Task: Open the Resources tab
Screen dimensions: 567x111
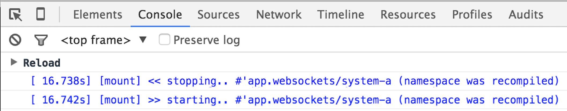Action: pos(408,14)
